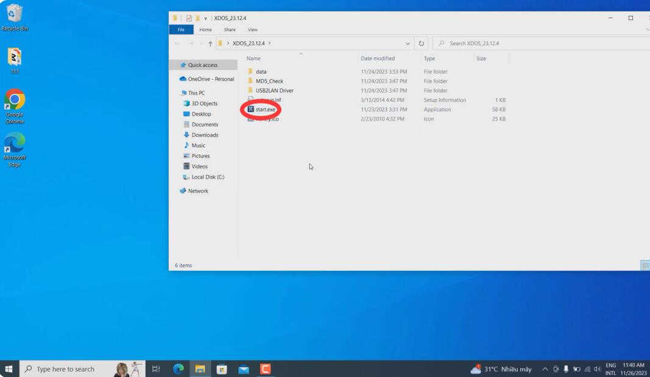Open the Home ribbon tab
The image size is (650, 377).
(205, 29)
